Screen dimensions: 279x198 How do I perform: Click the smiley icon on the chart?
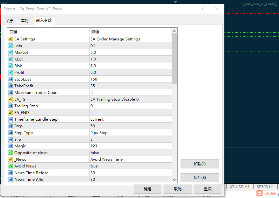pyautogui.click(x=275, y=4)
